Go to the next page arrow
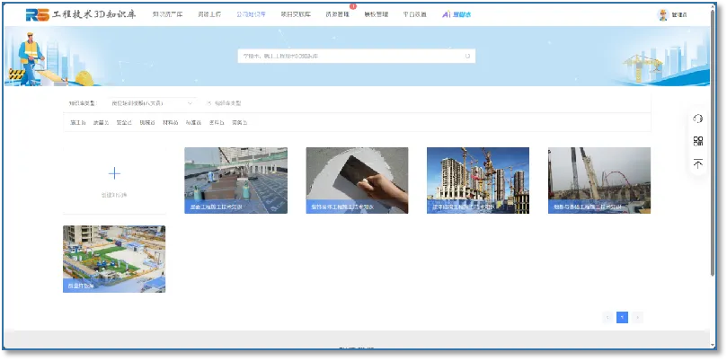 [637, 317]
